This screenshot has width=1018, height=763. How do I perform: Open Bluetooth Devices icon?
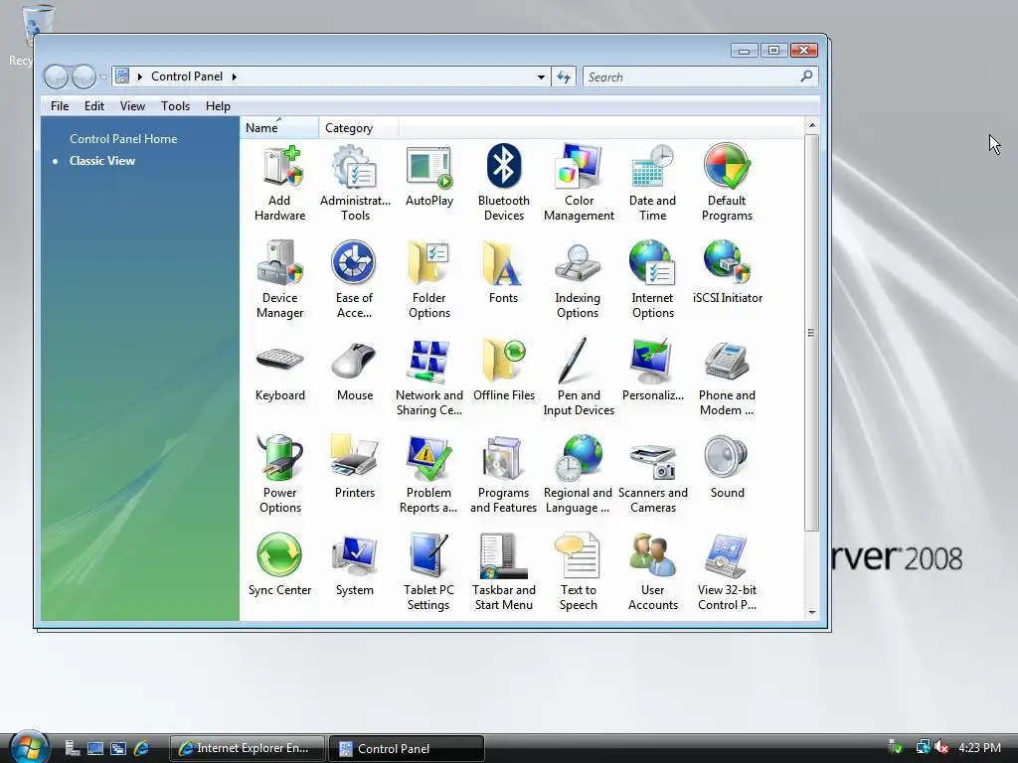tap(504, 183)
